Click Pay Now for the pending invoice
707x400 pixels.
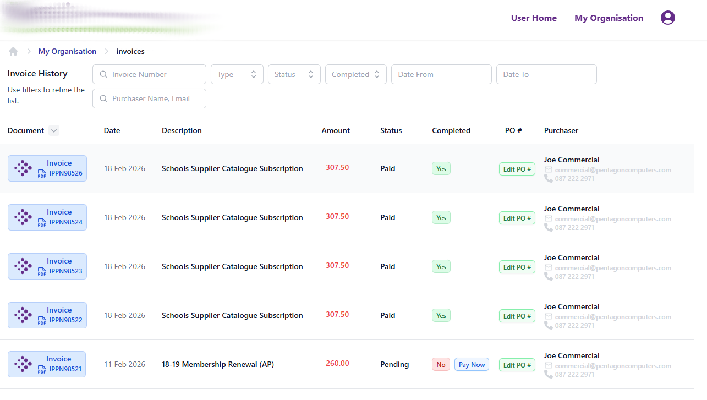[x=472, y=364]
